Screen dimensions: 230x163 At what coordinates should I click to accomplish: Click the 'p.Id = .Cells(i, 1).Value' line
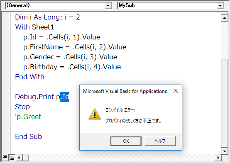[61, 37]
